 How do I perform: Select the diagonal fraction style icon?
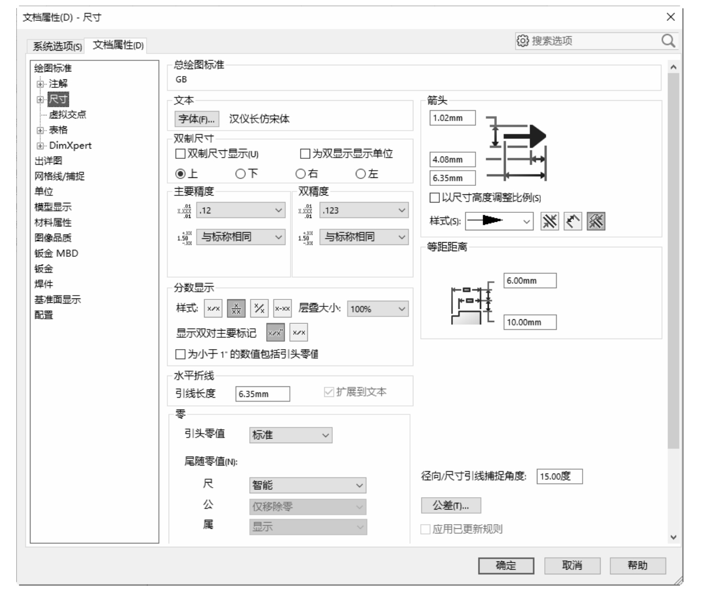(x=259, y=309)
